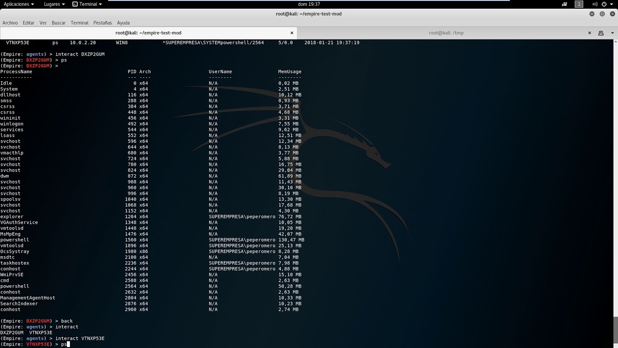Click the new tab icon
This screenshot has height=348, width=618.
coord(601,33)
